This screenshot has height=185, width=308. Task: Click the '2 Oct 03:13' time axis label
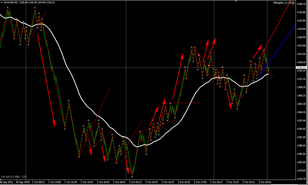(x=136, y=182)
